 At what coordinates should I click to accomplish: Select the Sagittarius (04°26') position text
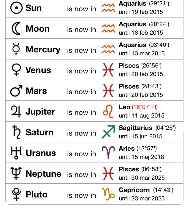click(x=147, y=128)
